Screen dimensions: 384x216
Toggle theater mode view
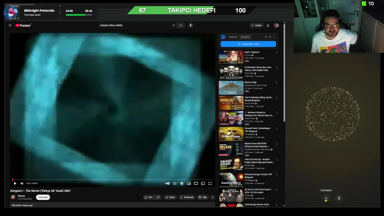click(x=196, y=183)
